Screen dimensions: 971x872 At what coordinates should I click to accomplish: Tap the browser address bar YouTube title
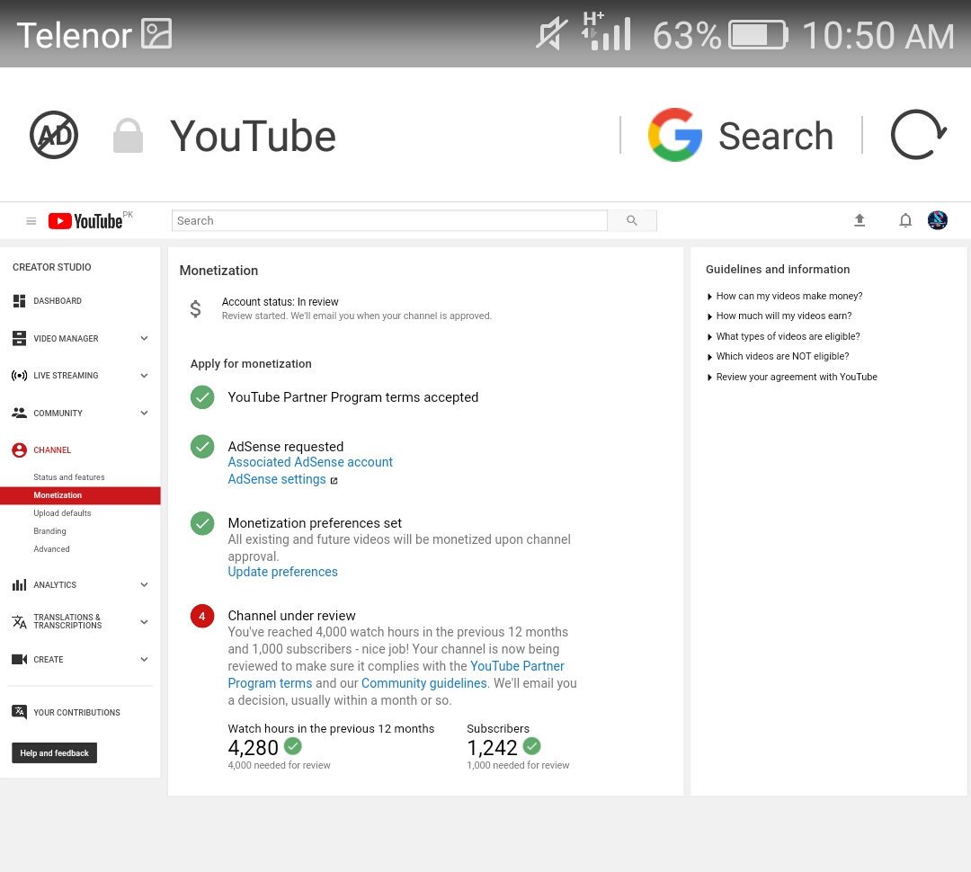pos(253,137)
